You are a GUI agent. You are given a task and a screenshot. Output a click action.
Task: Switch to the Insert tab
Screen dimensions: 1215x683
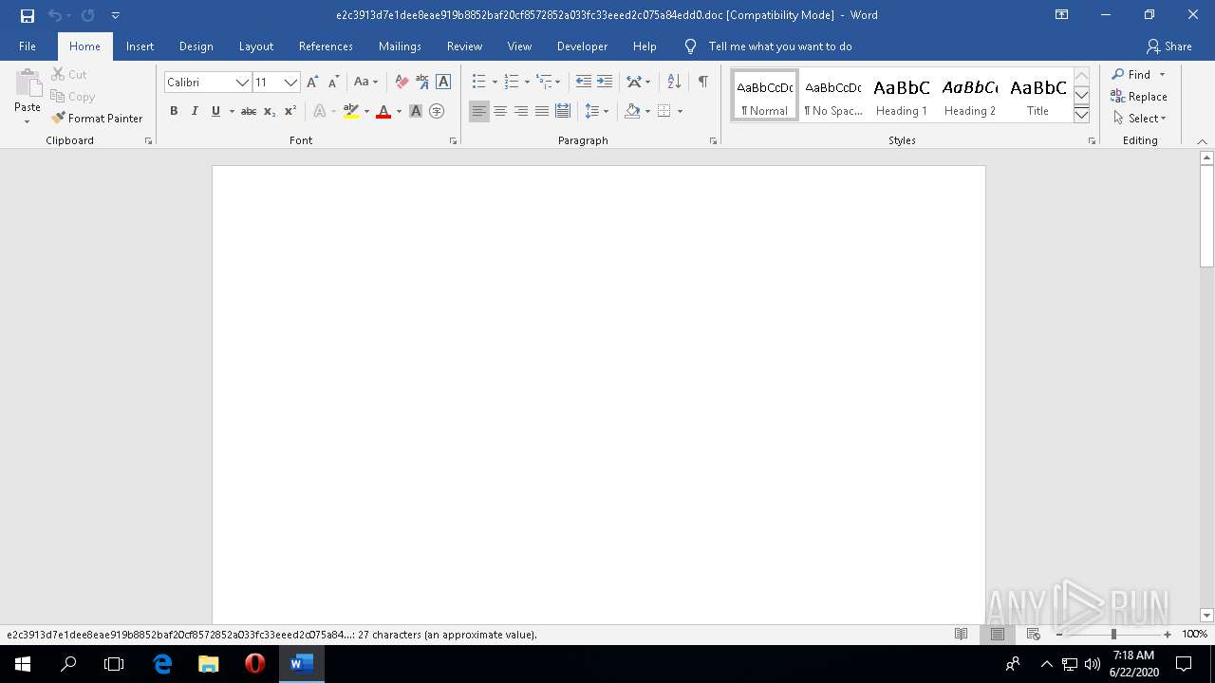pos(140,46)
